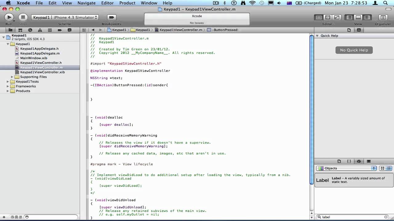
Task: Click the Stop button
Action: (23, 17)
